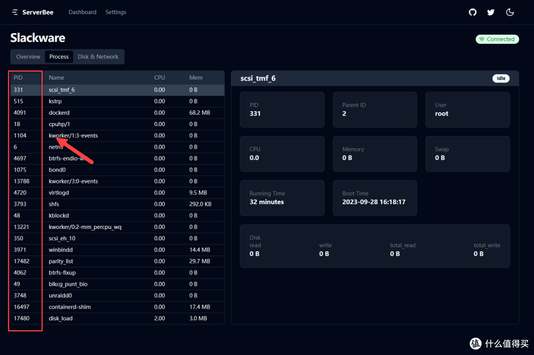Sort processes by CPU column header

coord(159,78)
